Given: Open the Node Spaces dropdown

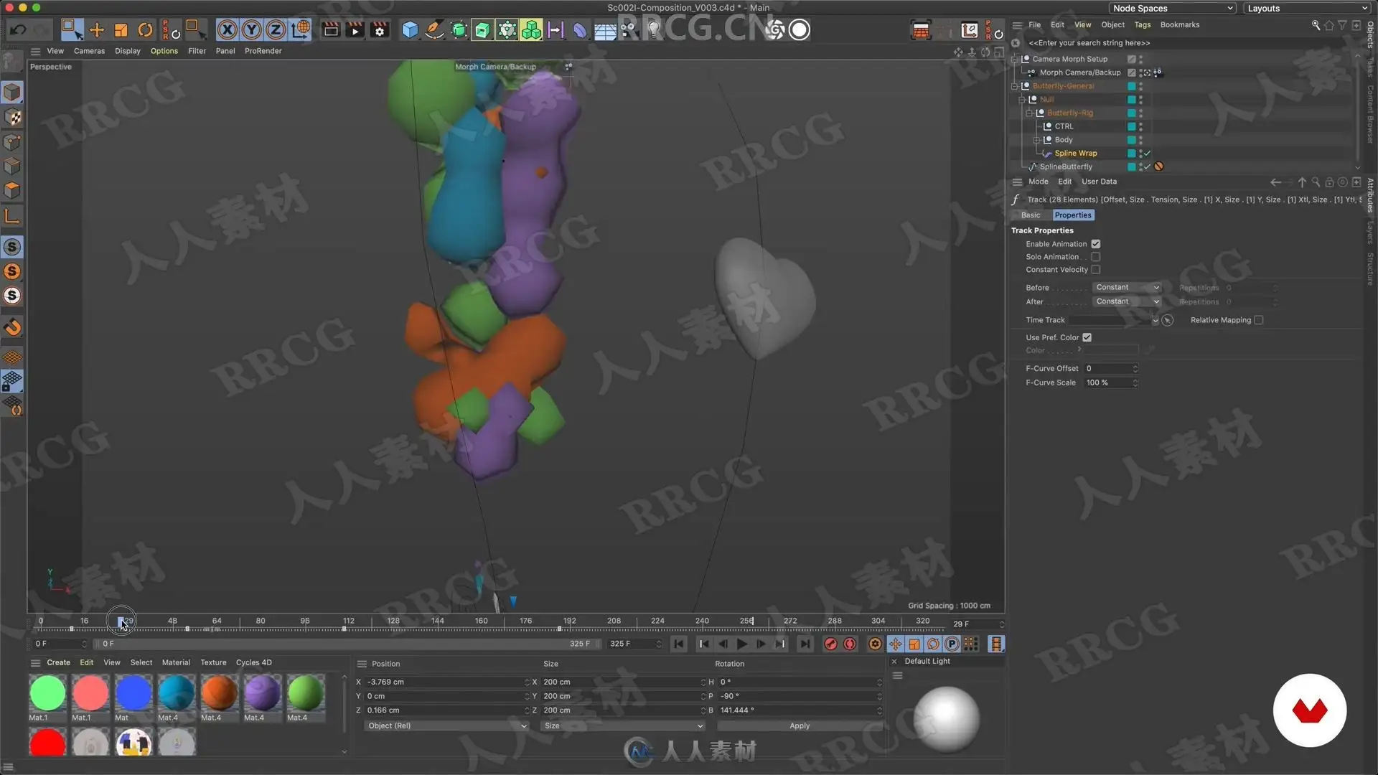Looking at the screenshot, I should [1172, 9].
